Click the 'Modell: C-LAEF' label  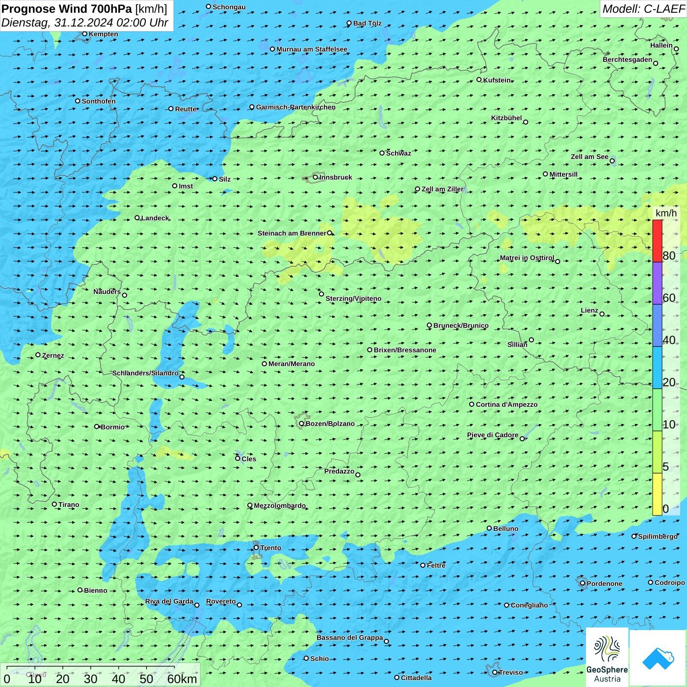(x=643, y=9)
